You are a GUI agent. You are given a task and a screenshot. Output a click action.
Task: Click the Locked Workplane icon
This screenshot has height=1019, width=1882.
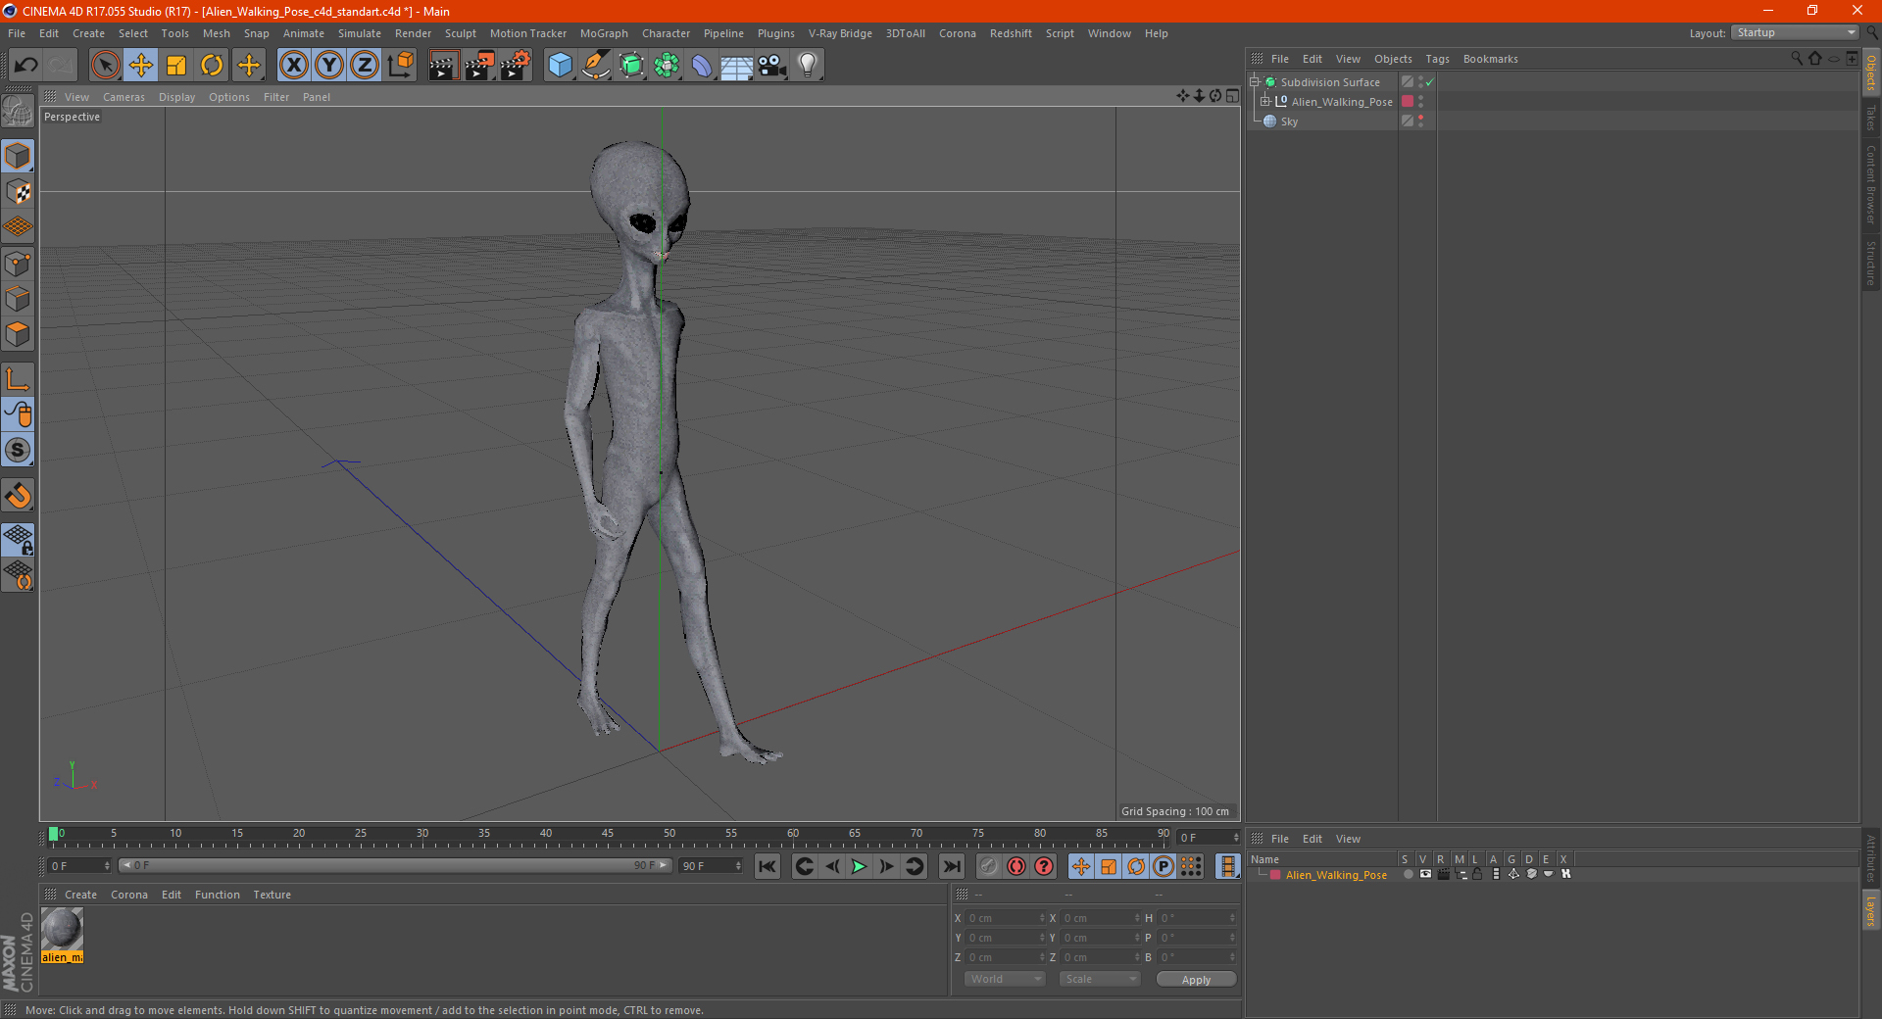tap(18, 539)
